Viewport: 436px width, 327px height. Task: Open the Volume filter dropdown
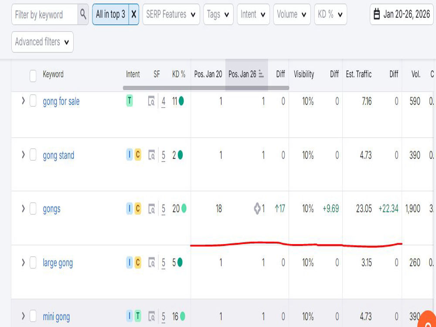(x=292, y=14)
